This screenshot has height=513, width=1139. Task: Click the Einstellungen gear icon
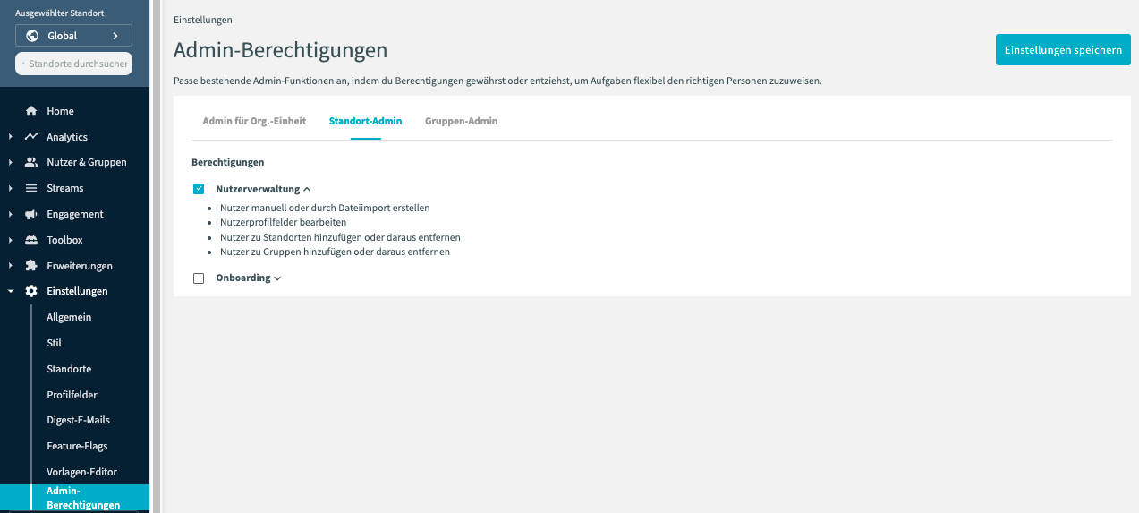pyautogui.click(x=31, y=291)
